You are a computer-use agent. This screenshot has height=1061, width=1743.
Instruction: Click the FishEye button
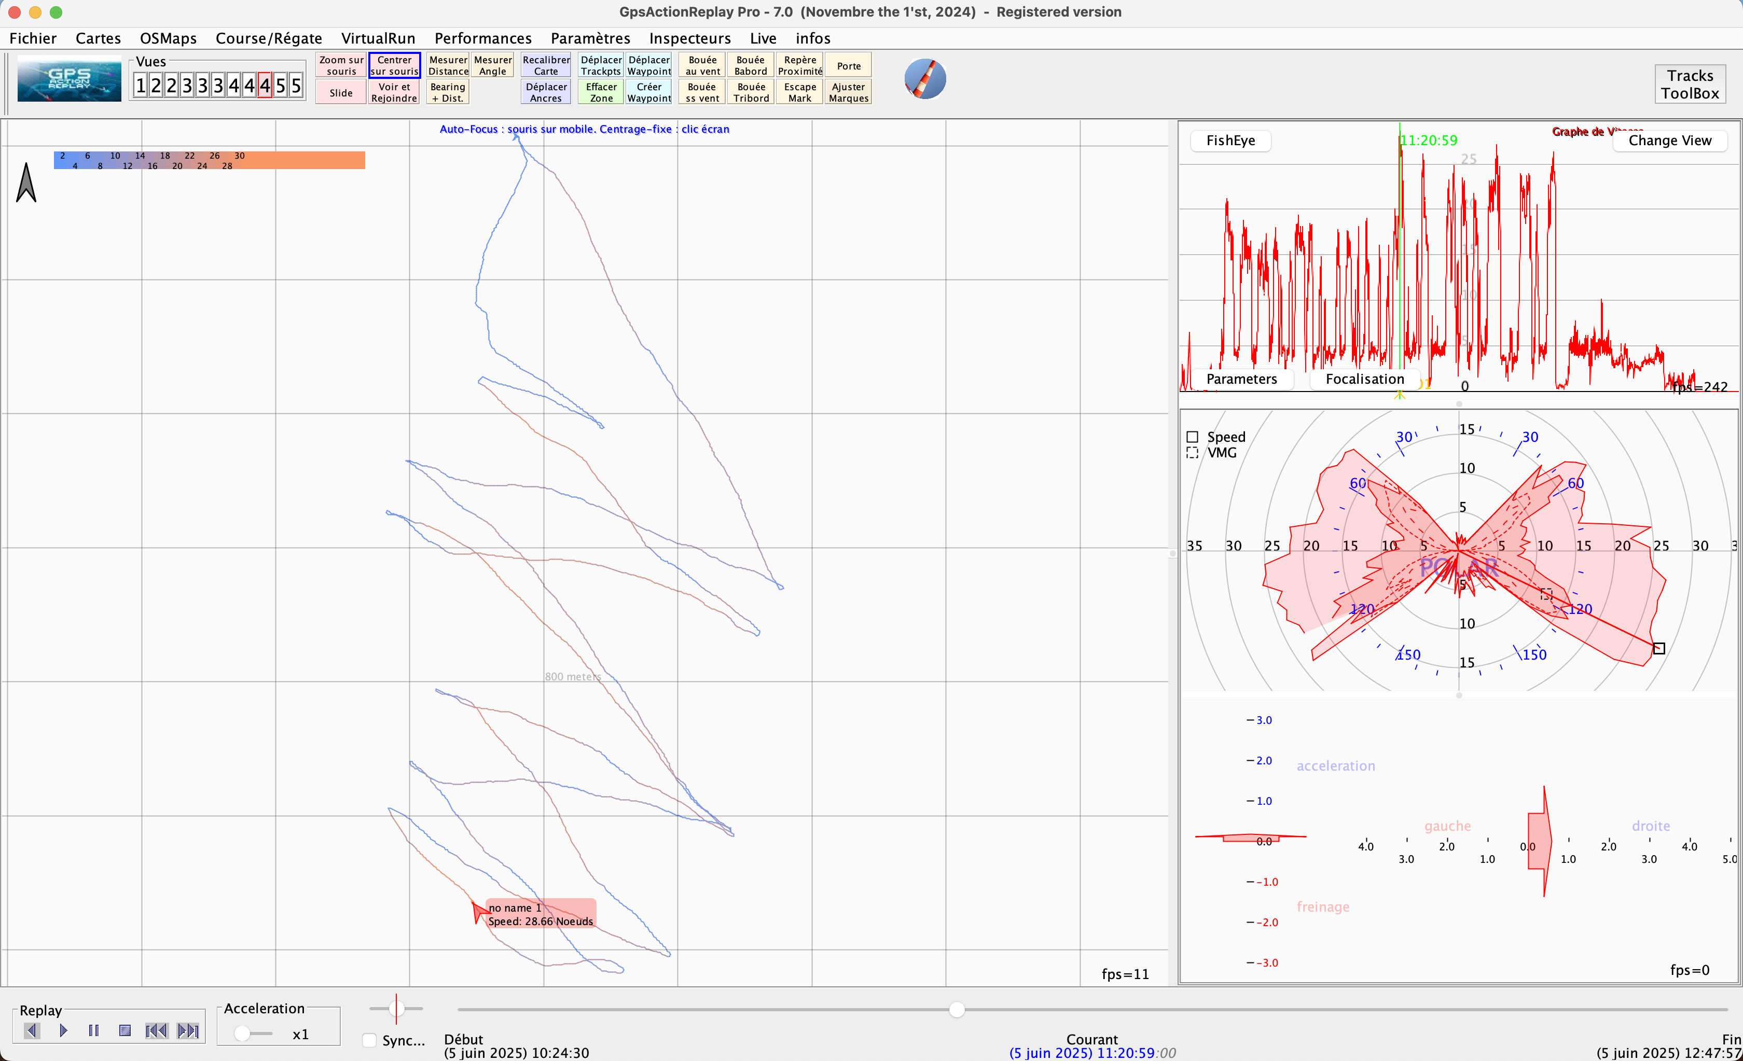coord(1230,140)
